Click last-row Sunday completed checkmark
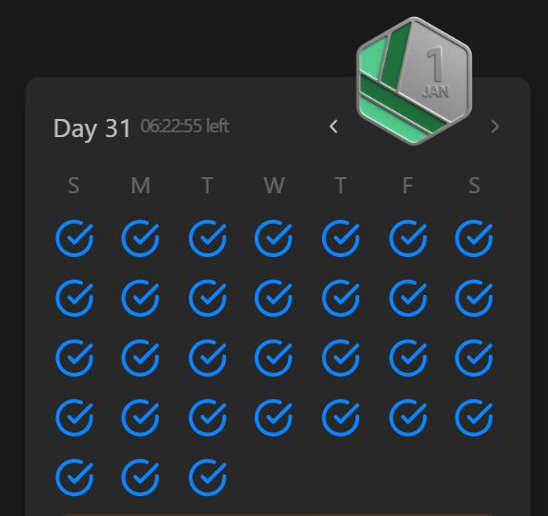This screenshot has height=516, width=548. pyautogui.click(x=74, y=478)
